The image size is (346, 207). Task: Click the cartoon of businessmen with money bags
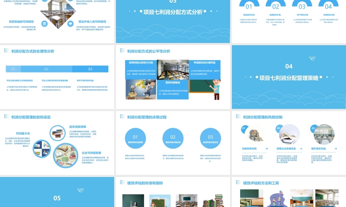coord(141,90)
